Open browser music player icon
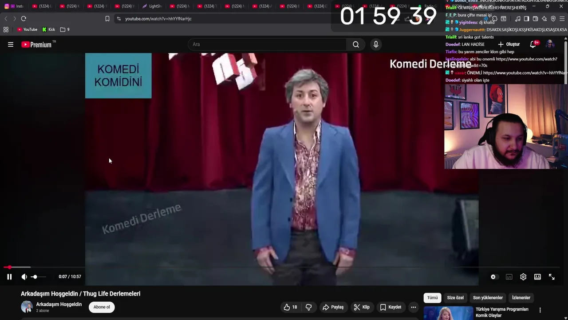The width and height of the screenshot is (568, 320). click(518, 19)
